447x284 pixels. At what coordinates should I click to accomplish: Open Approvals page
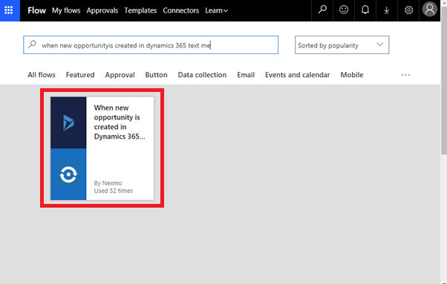click(x=102, y=10)
